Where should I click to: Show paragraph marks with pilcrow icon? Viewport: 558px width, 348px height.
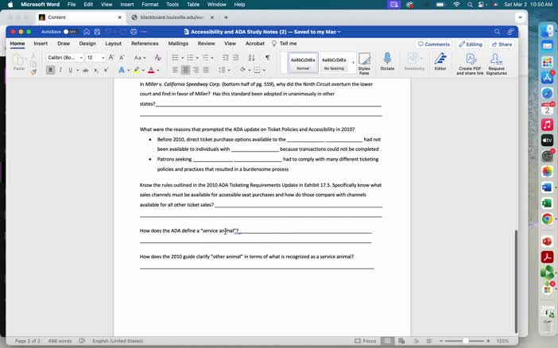point(267,57)
